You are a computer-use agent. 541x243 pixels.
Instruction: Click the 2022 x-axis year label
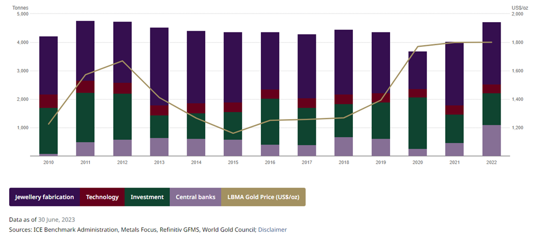point(491,162)
